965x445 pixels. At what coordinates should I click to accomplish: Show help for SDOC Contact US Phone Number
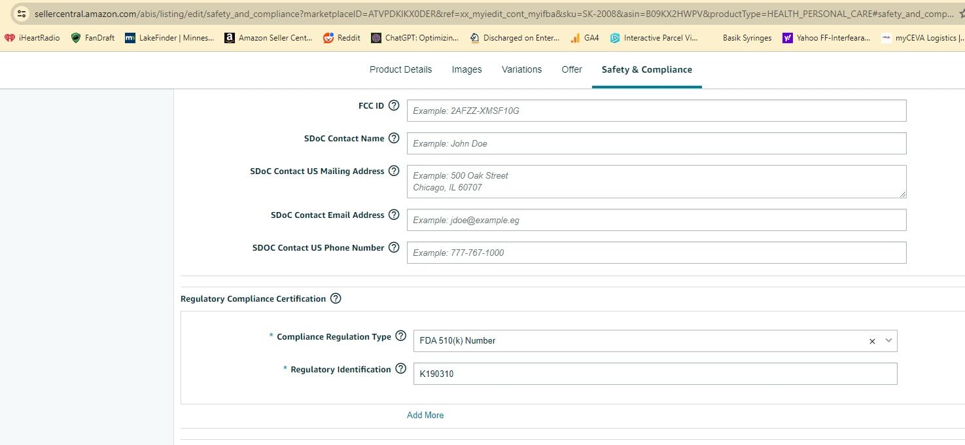pyautogui.click(x=394, y=247)
